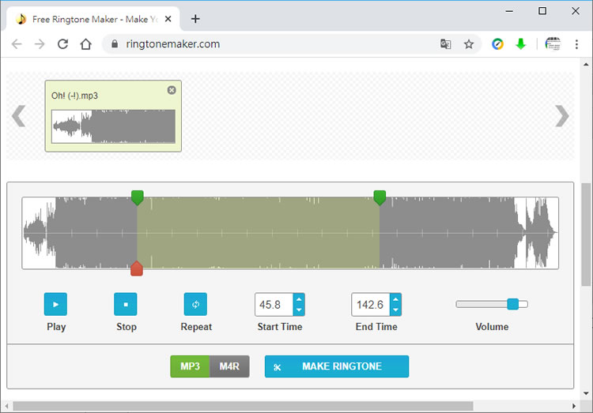Reload the ringtonemaker.com page

(62, 44)
